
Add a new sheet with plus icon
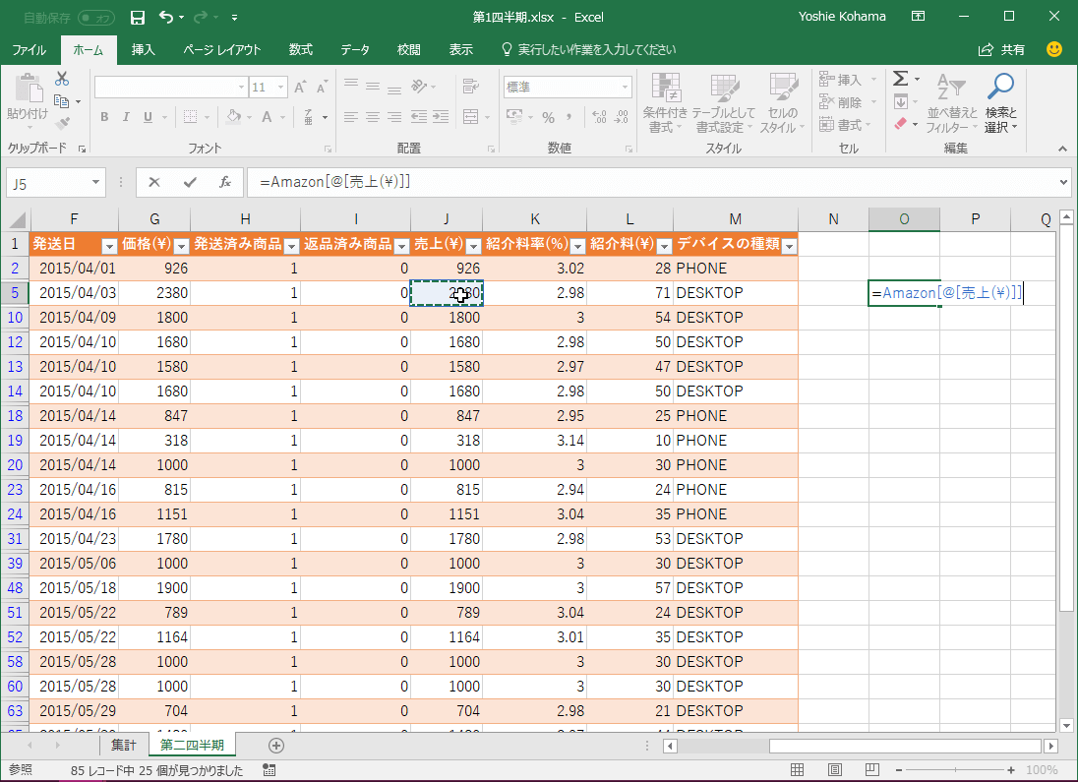tap(276, 746)
